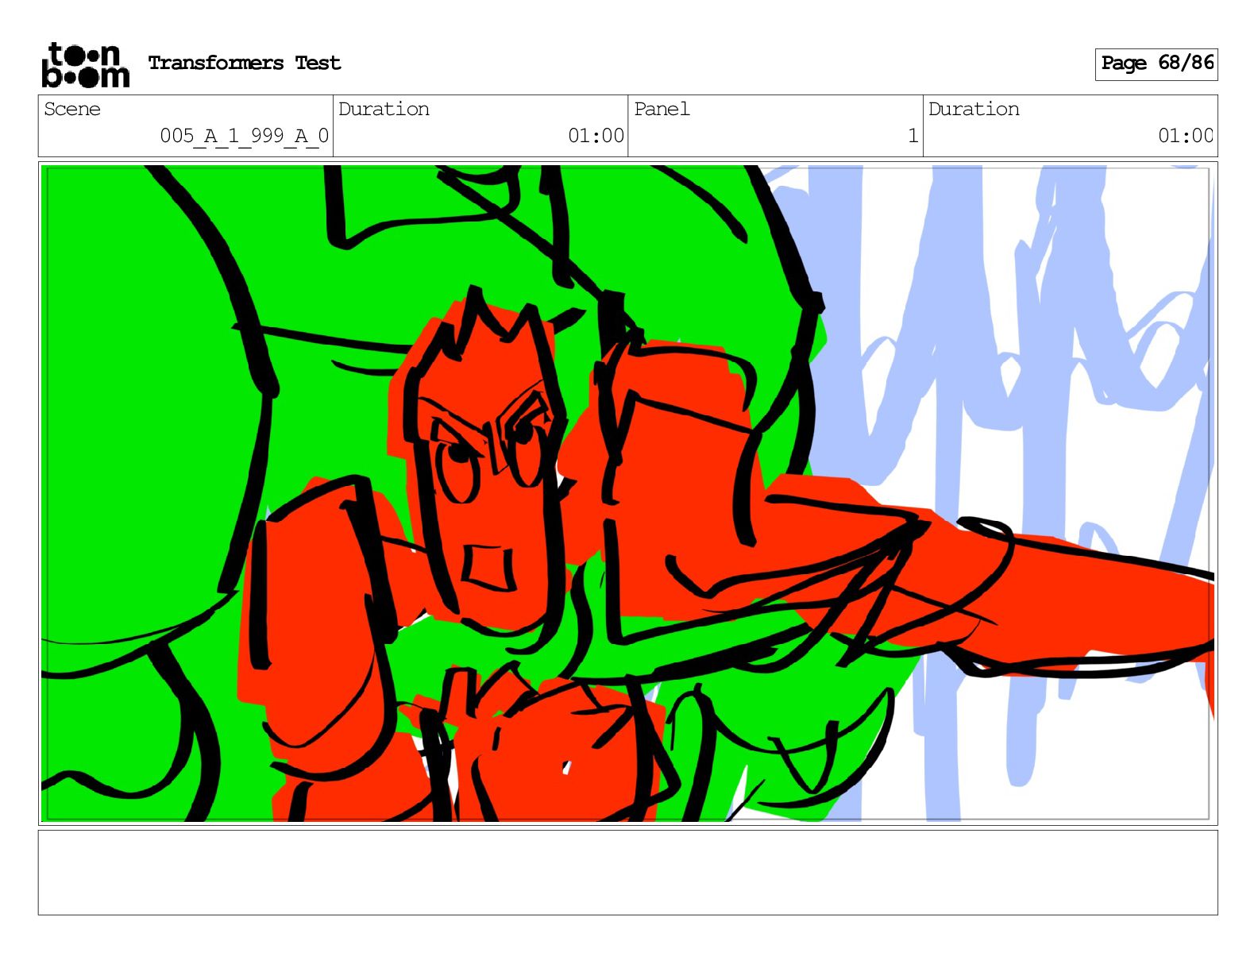Click the 'Page 68/86' page indicator
Image resolution: width=1258 pixels, height=972 pixels.
tap(1157, 64)
